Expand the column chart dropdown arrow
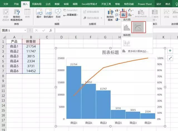This screenshot has width=178, height=131. (119, 11)
